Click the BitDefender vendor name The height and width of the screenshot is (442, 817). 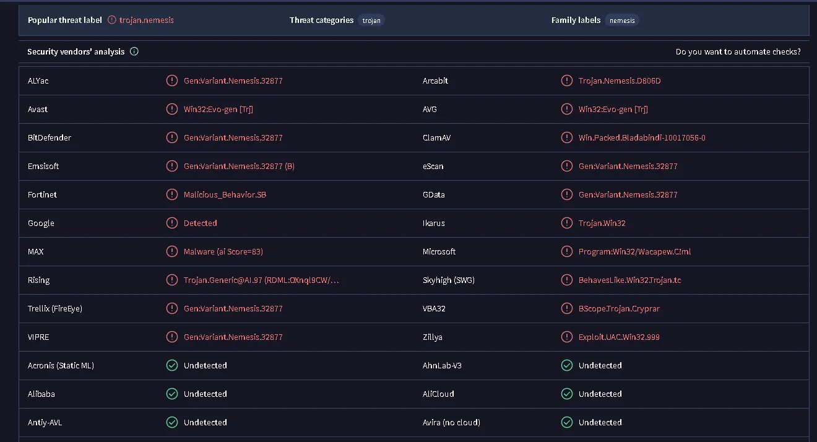pos(50,137)
